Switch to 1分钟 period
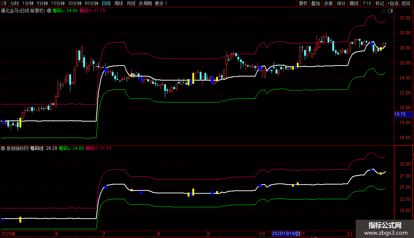Viewport: 414px width, 238px height. [x=28, y=3]
